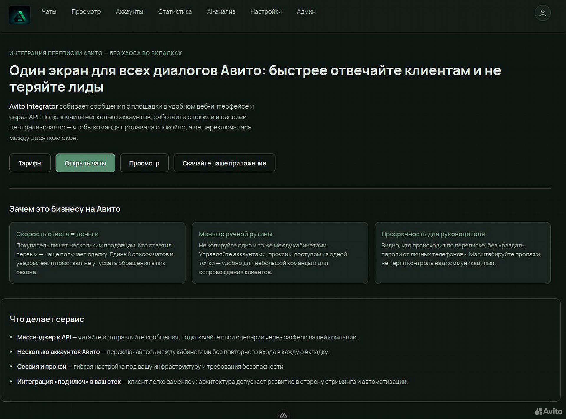This screenshot has width=566, height=419.
Task: Open the Чаты menu item
Action: click(x=49, y=12)
